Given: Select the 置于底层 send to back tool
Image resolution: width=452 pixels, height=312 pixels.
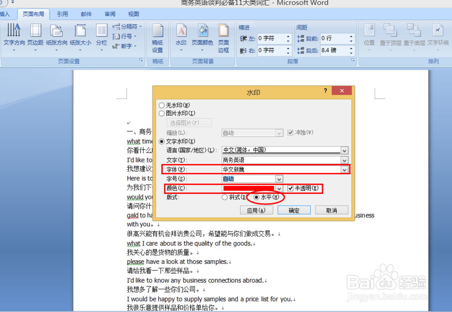Looking at the screenshot, I should (414, 37).
